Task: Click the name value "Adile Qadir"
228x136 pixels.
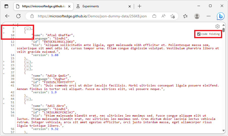Action: pyautogui.click(x=57, y=76)
